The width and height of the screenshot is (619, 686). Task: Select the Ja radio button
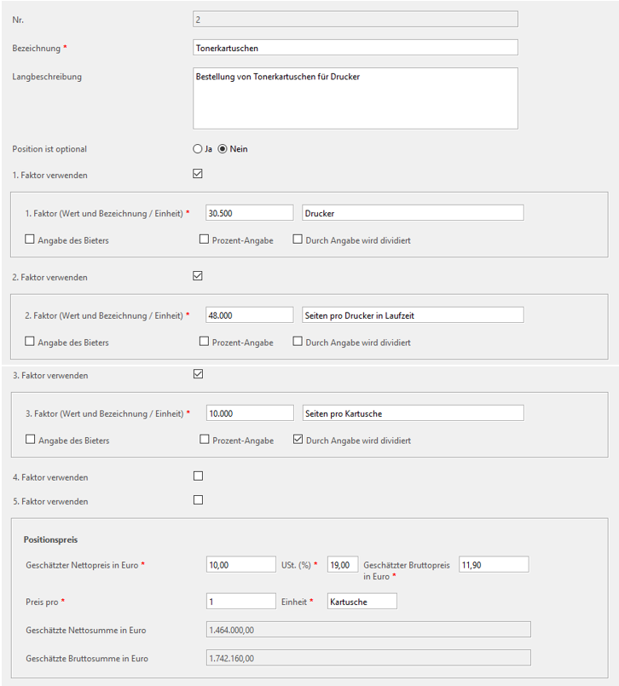(x=198, y=149)
